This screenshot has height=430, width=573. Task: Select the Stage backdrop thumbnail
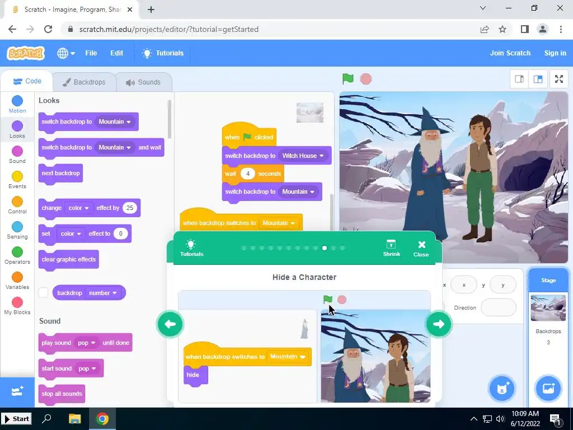(x=548, y=308)
